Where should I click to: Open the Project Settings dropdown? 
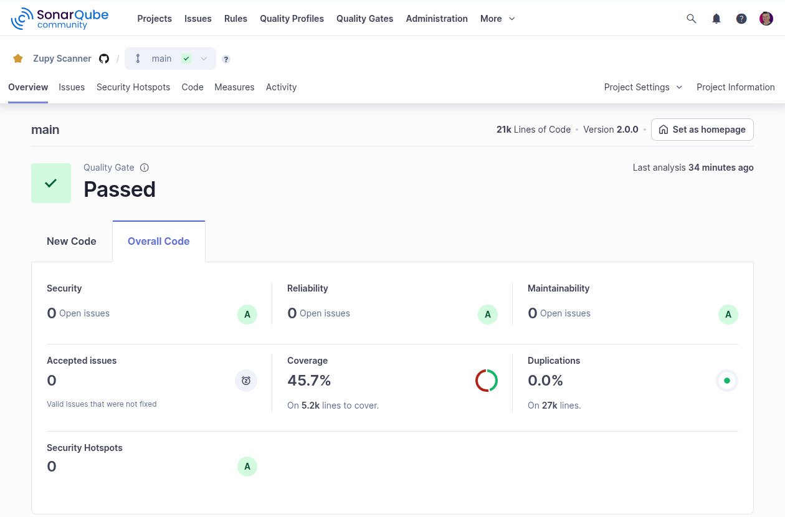click(643, 87)
